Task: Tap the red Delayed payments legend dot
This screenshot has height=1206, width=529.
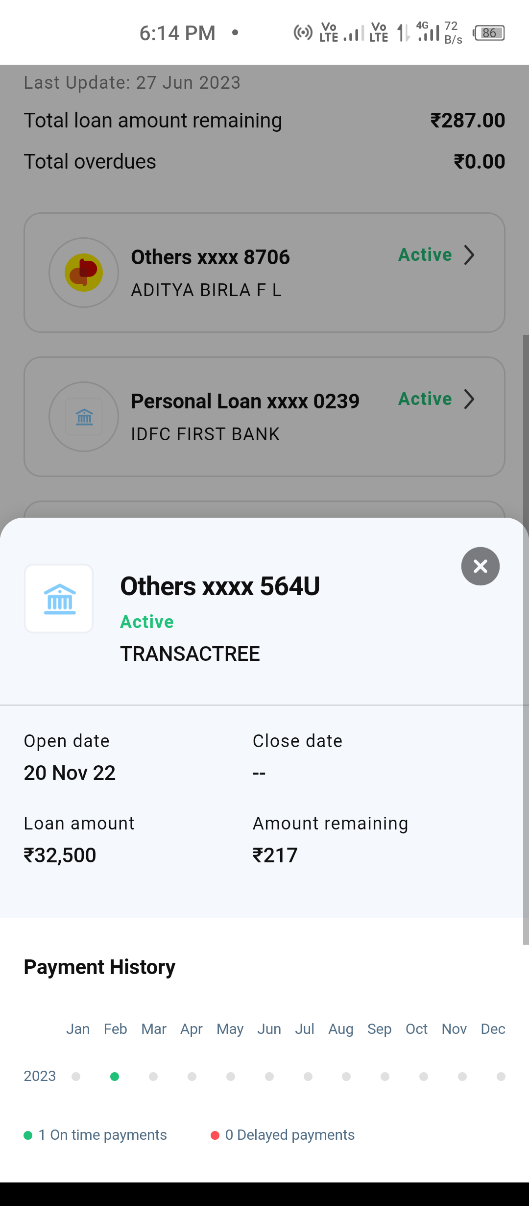Action: click(215, 1135)
